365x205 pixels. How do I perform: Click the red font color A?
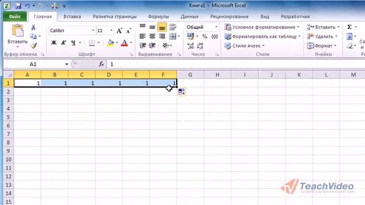coord(124,43)
